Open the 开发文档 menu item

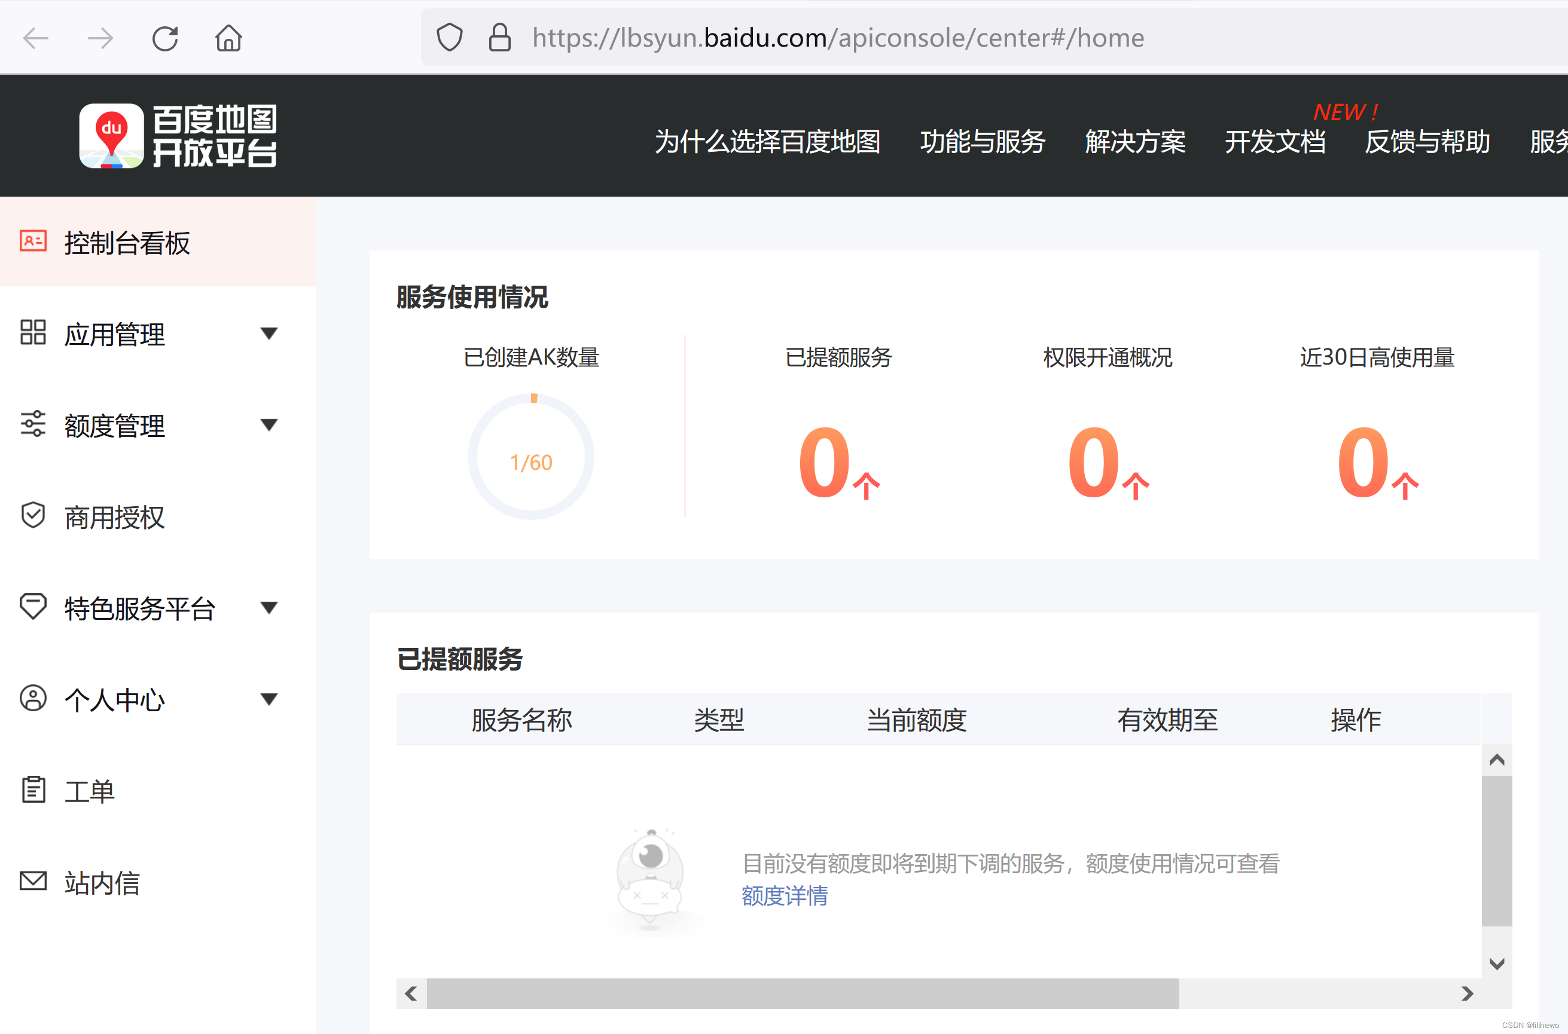pos(1276,142)
